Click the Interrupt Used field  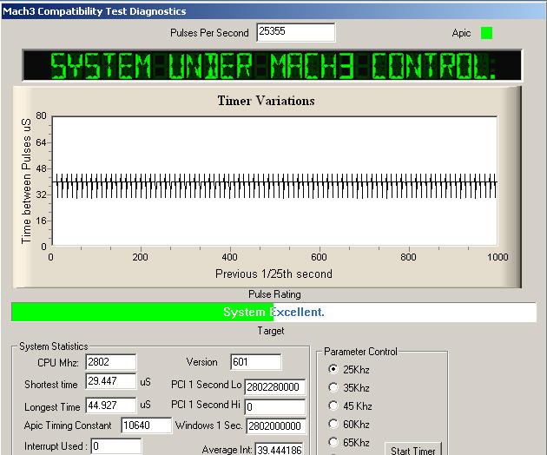116,446
